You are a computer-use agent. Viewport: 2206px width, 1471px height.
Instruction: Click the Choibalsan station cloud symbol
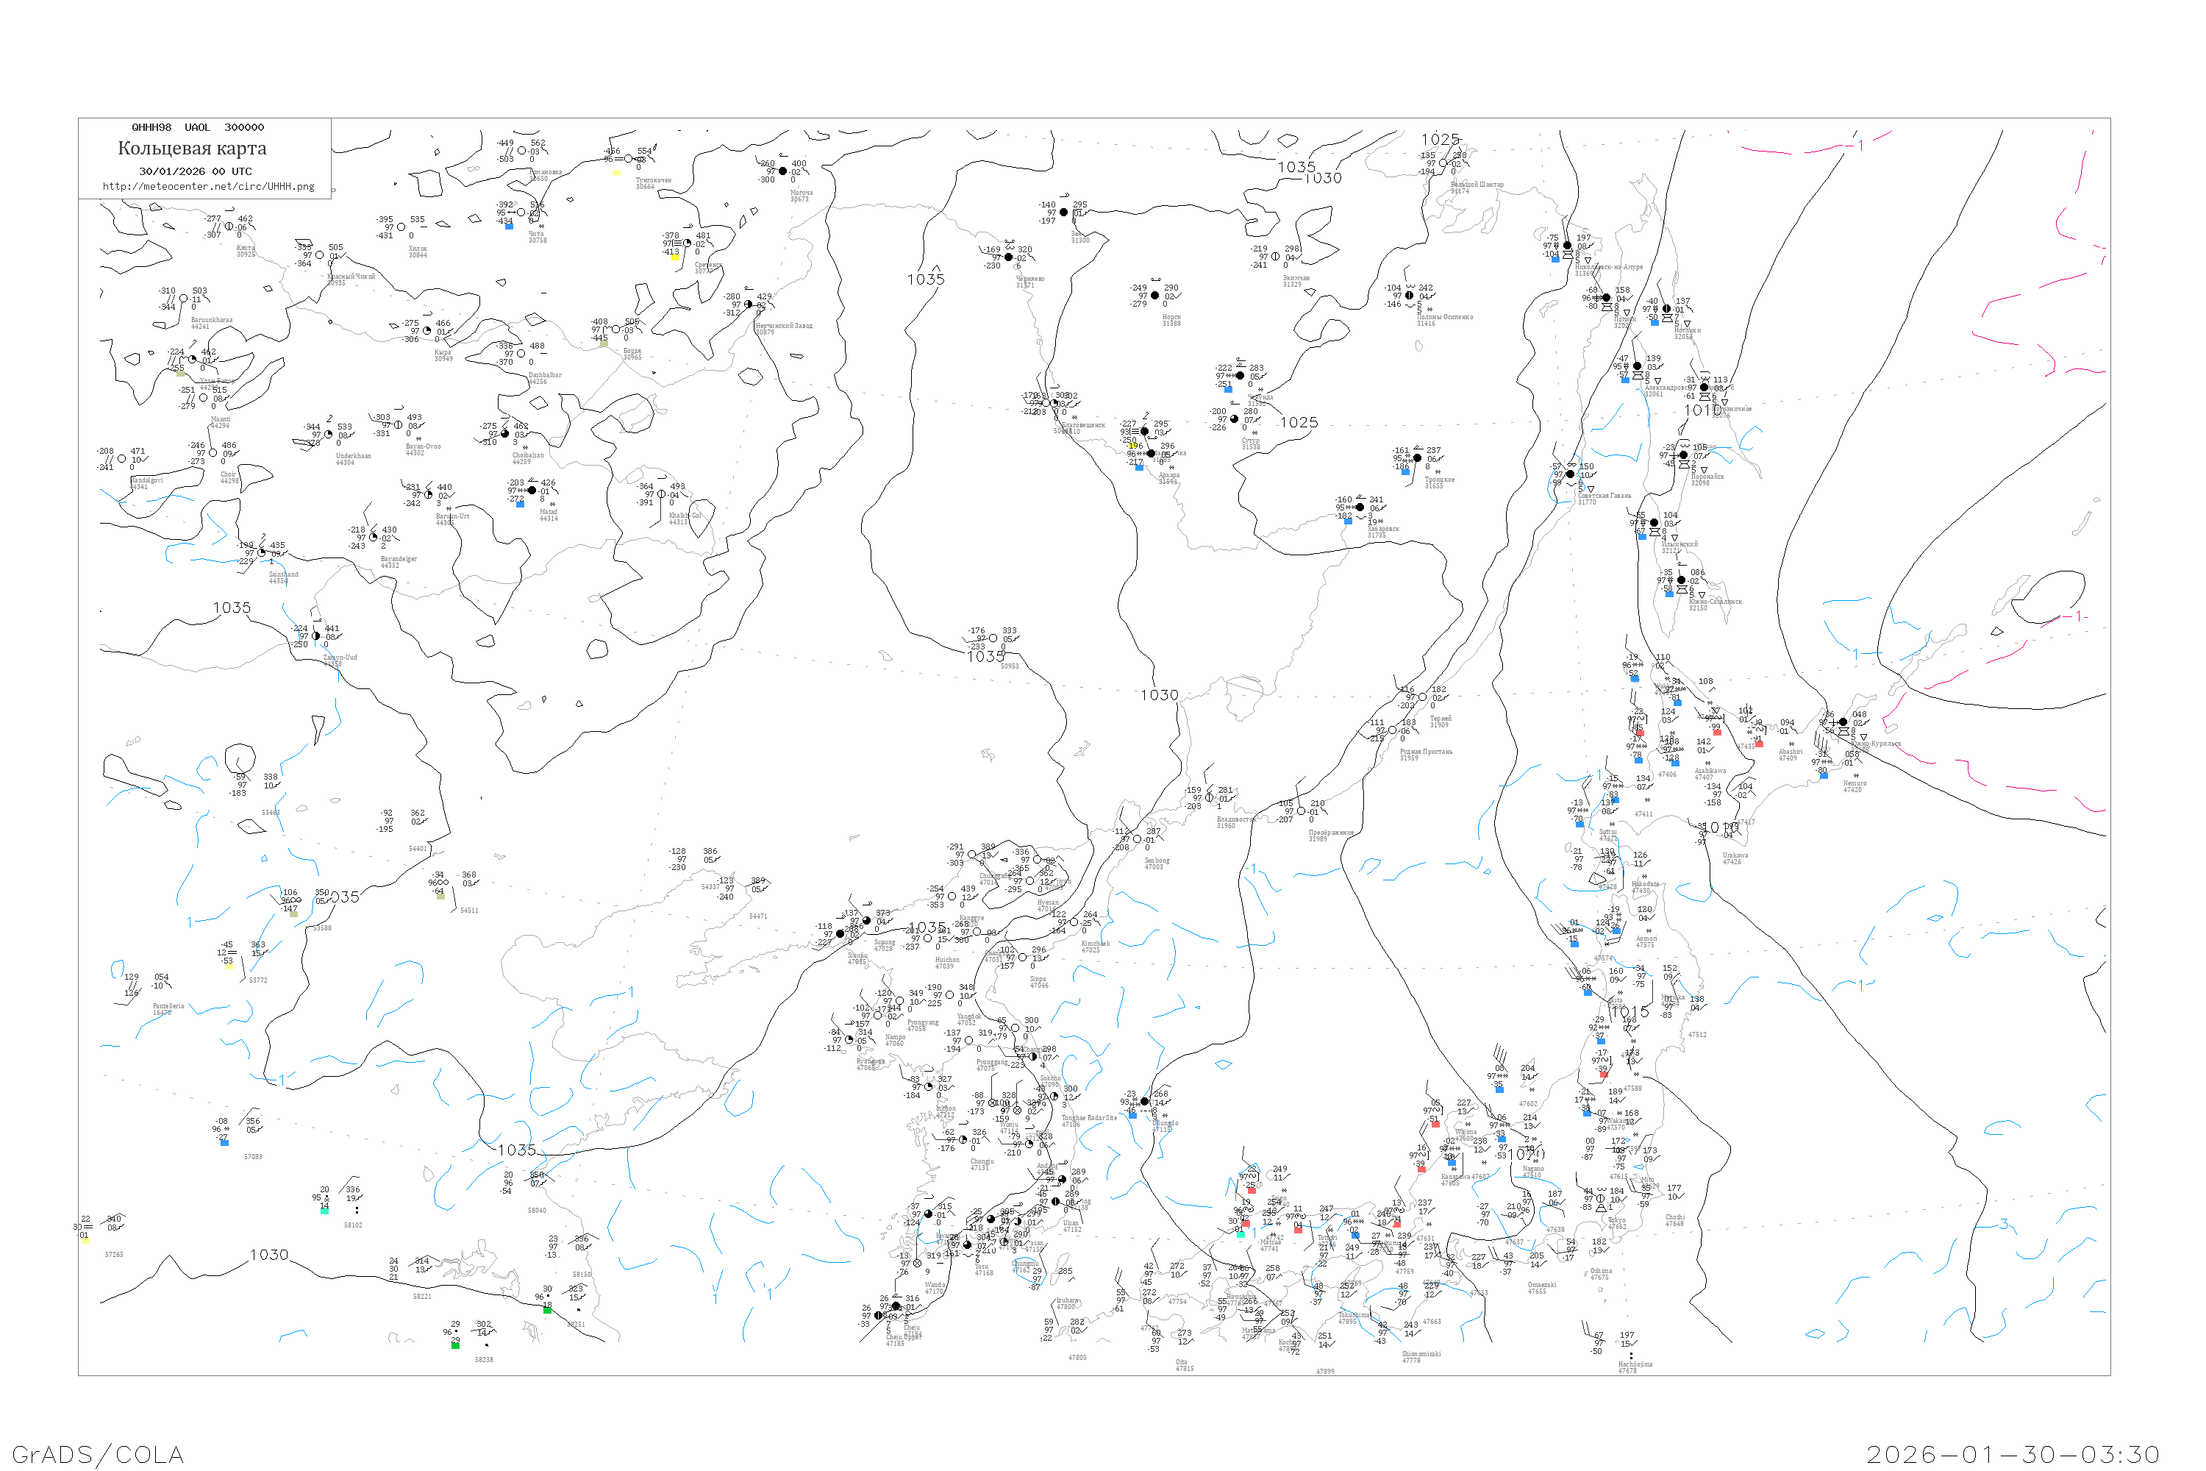coord(504,435)
